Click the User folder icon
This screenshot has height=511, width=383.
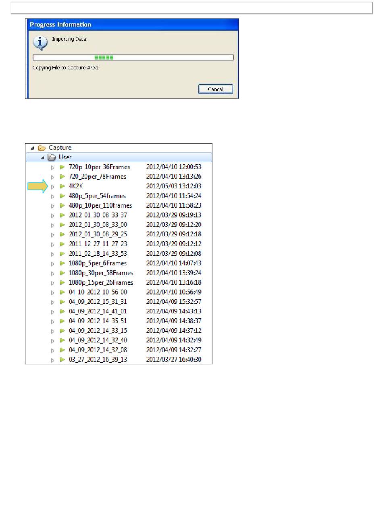[x=52, y=157]
